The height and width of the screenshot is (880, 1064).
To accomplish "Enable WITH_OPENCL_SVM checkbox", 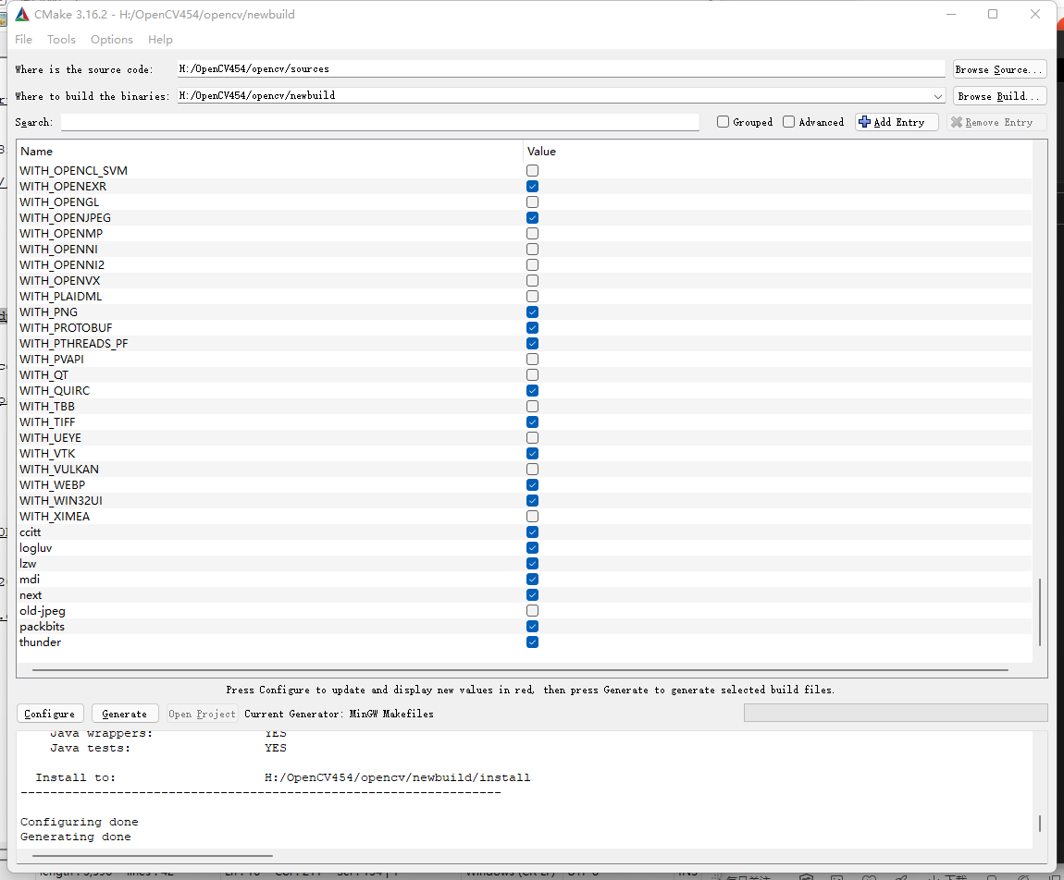I will click(533, 171).
